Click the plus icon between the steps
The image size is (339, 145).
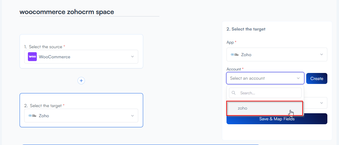click(81, 81)
